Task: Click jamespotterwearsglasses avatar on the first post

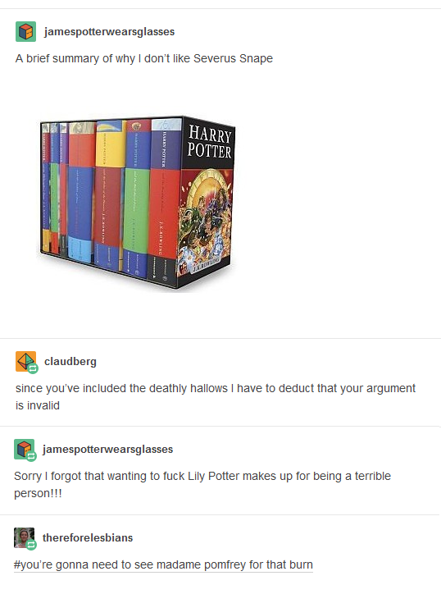Action: pyautogui.click(x=25, y=31)
